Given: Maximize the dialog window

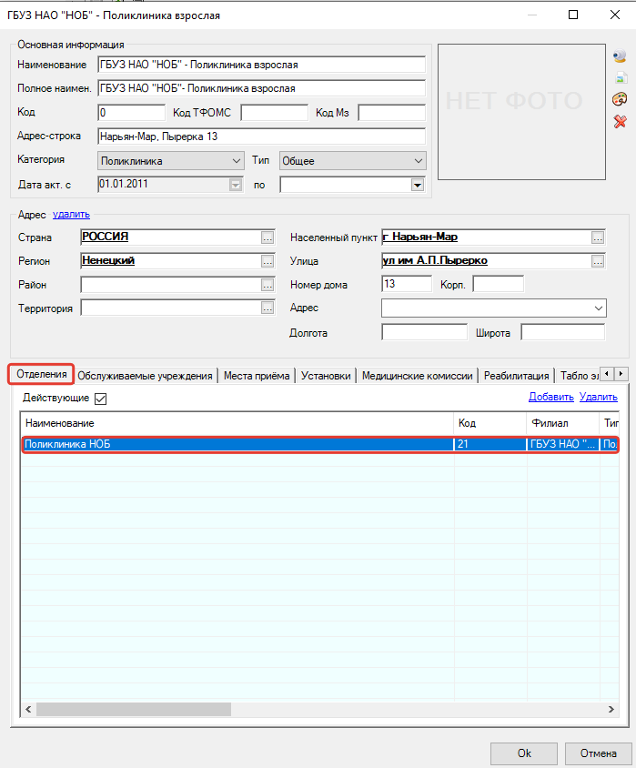Looking at the screenshot, I should click(x=573, y=15).
